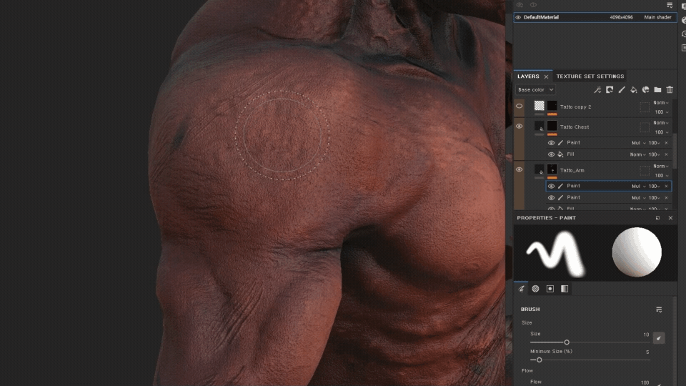Click the Size value 10 field
Viewport: 686px width, 386px height.
tap(646, 335)
